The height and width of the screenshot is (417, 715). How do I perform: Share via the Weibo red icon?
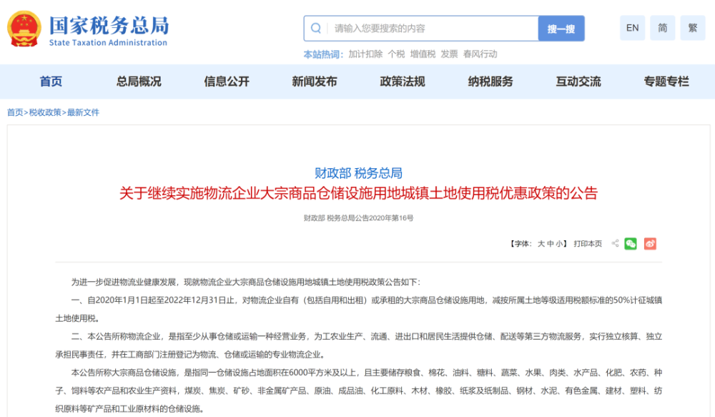click(x=650, y=244)
